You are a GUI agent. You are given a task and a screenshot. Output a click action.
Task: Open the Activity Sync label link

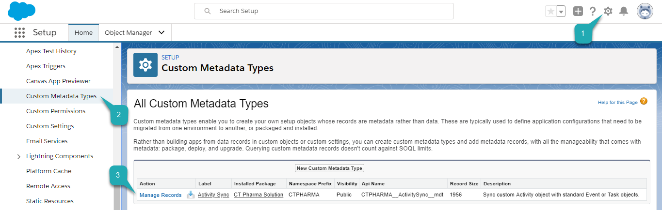[213, 195]
